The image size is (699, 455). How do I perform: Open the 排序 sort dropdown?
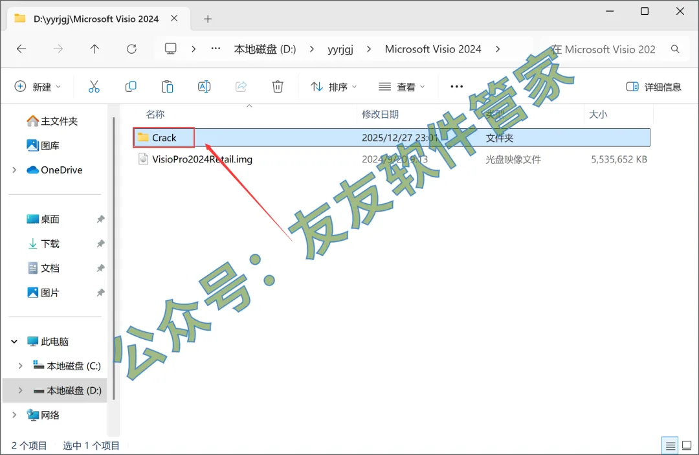(x=333, y=87)
